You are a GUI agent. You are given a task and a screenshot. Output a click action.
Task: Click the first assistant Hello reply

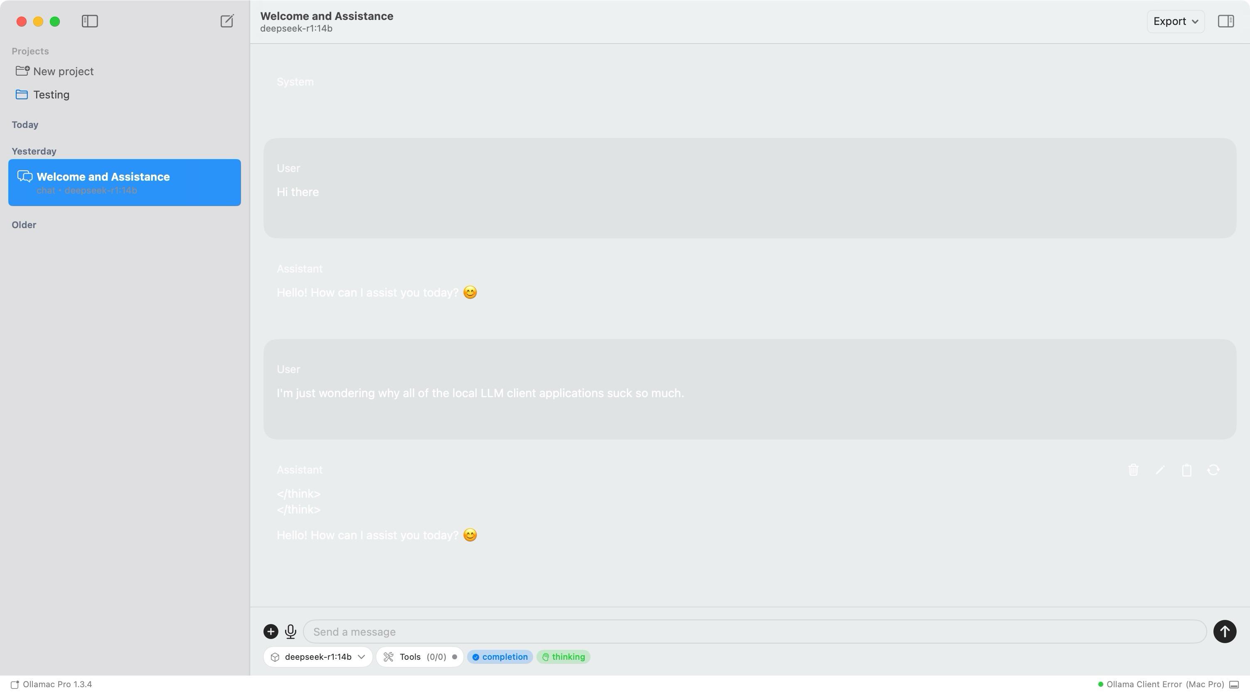click(x=377, y=292)
